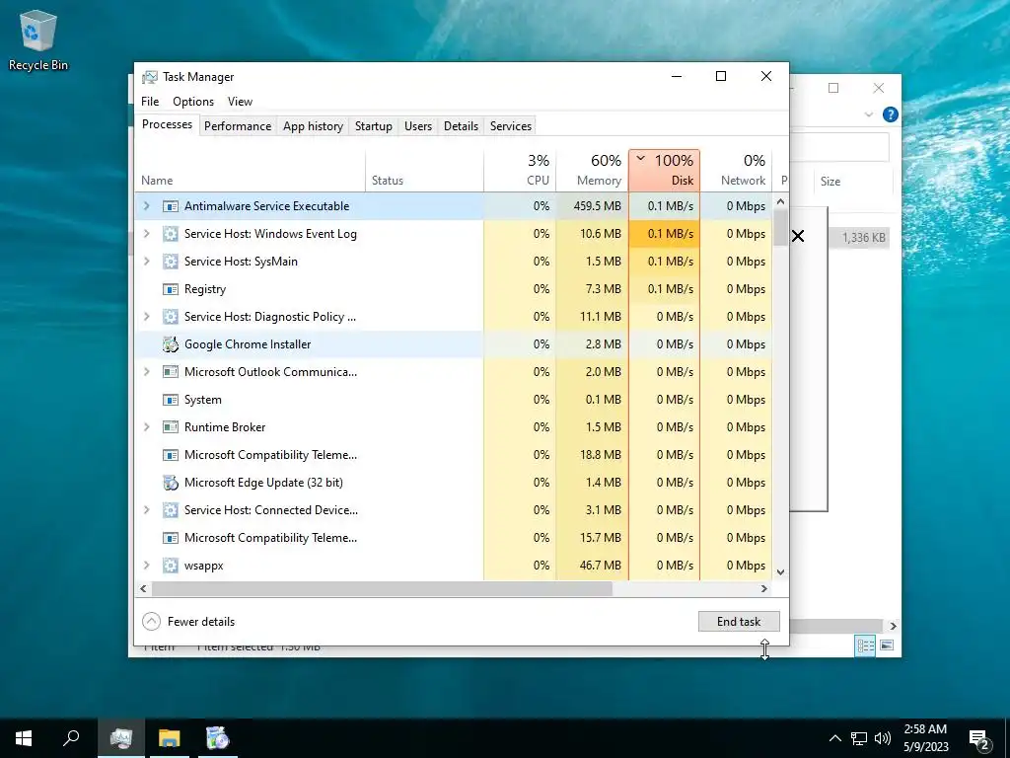Viewport: 1010px width, 758px height.
Task: Open network status tray icon
Action: click(859, 738)
